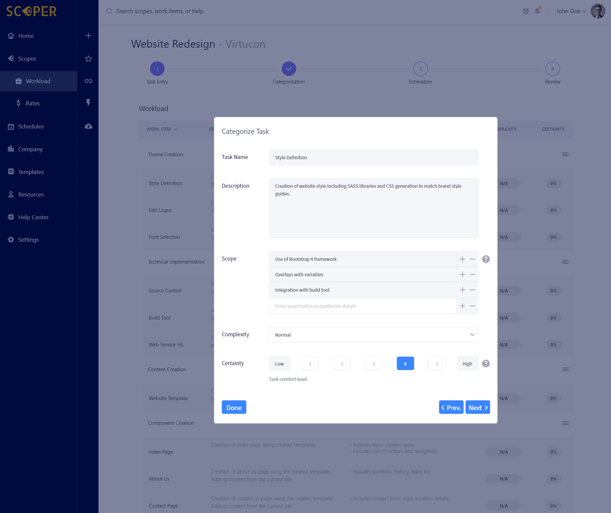Viewport: 611px width, 513px height.
Task: Click the High certainty label
Action: 467,363
